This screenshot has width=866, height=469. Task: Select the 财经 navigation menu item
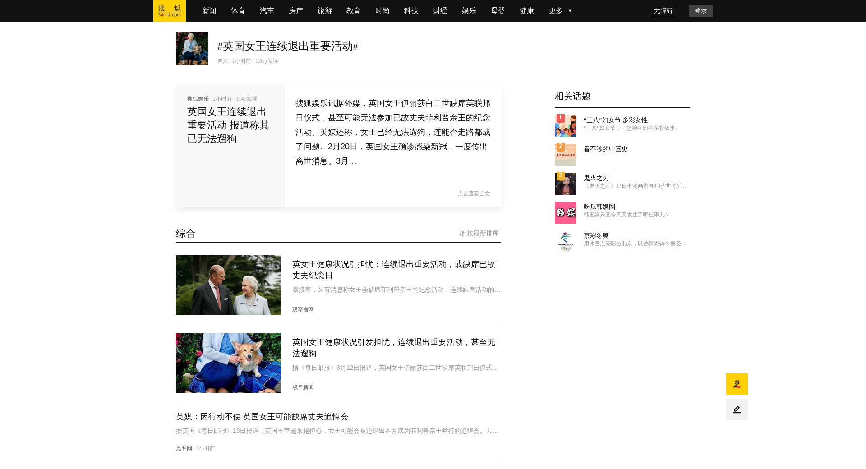[440, 11]
